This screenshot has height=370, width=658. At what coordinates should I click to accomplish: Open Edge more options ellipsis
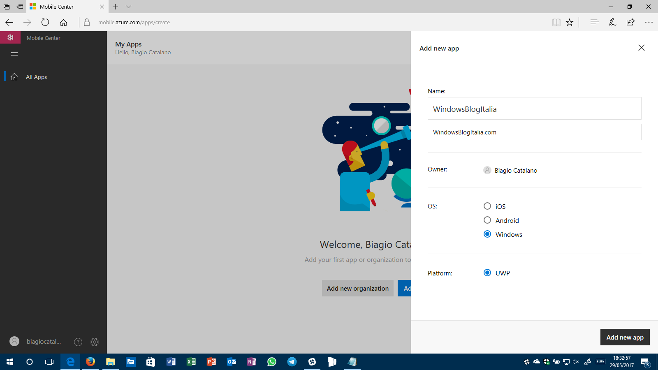tap(649, 22)
